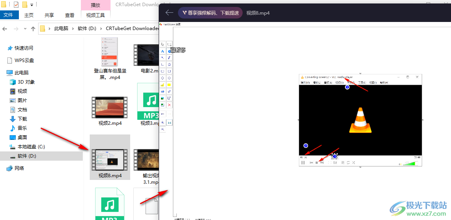Switch to the 主页 ribbon tab

pyautogui.click(x=29, y=15)
